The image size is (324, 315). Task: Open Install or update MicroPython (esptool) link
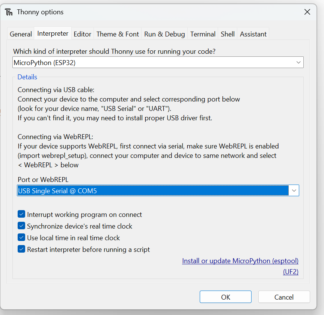(x=240, y=260)
